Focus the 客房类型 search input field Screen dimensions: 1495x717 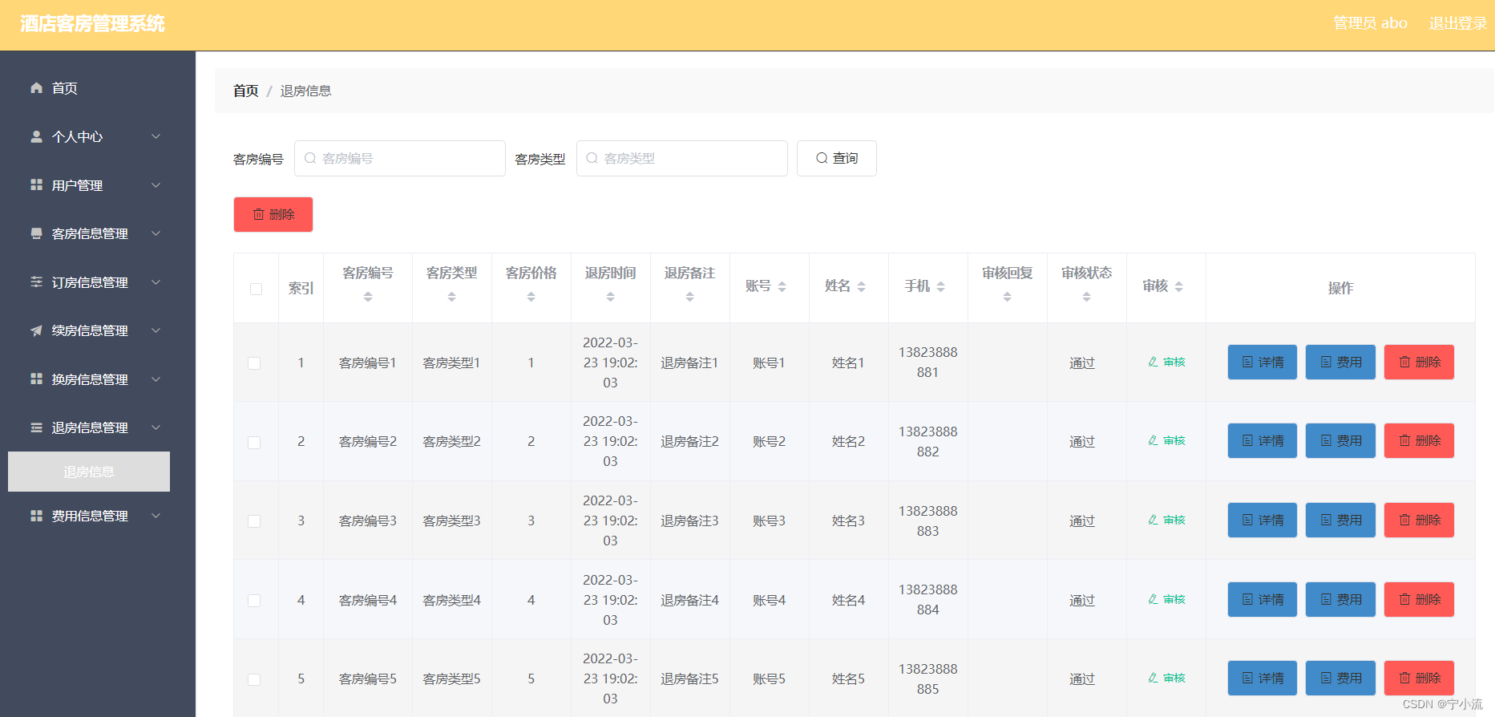(681, 158)
